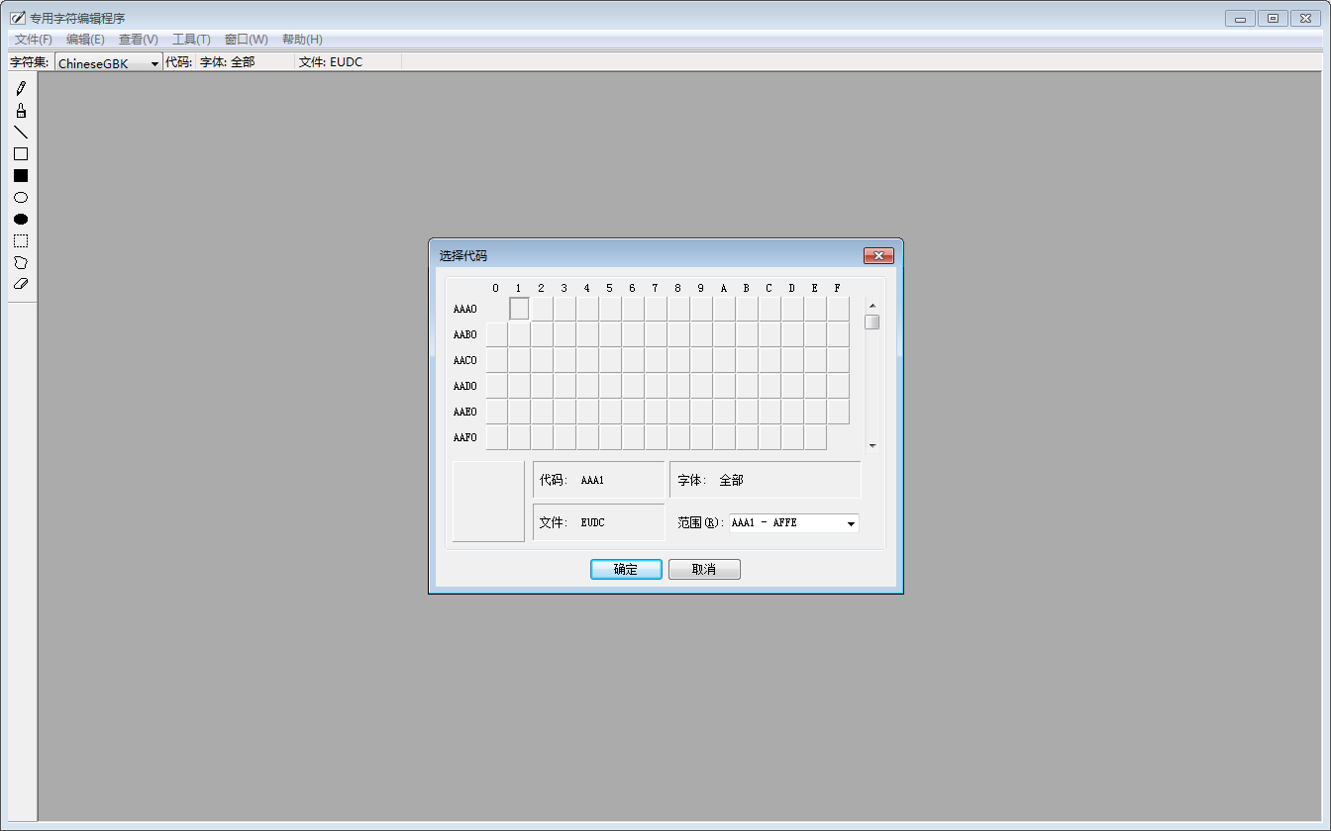Click the column header A
Screen dimensions: 1331x831
click(x=724, y=289)
